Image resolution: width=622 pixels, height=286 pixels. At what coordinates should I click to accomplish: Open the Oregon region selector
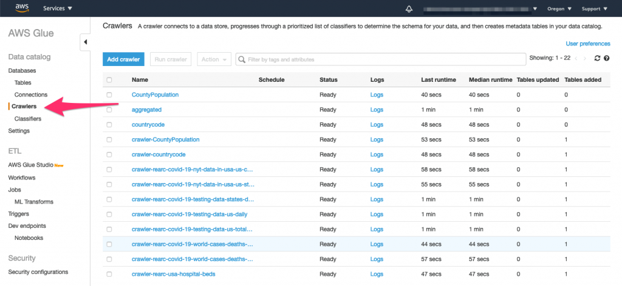559,8
